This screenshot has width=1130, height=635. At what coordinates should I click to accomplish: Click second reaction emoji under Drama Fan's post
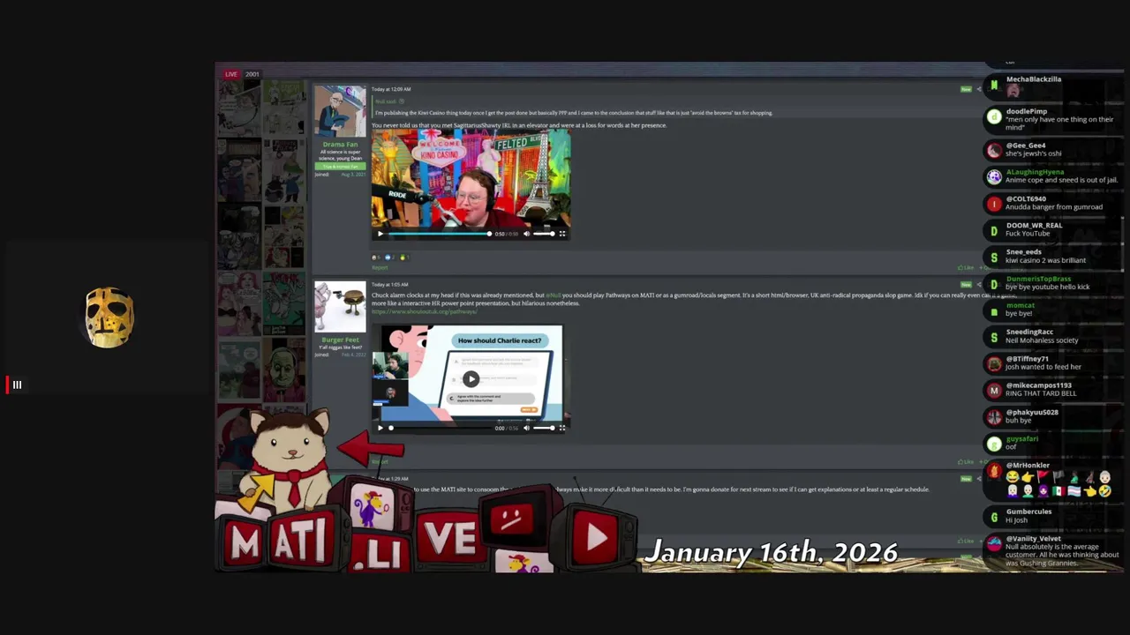388,258
